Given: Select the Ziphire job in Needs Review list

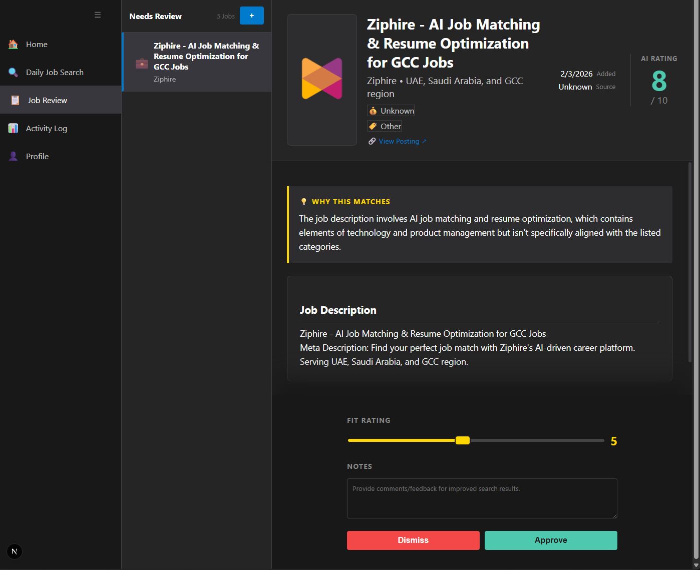Looking at the screenshot, I should point(206,62).
